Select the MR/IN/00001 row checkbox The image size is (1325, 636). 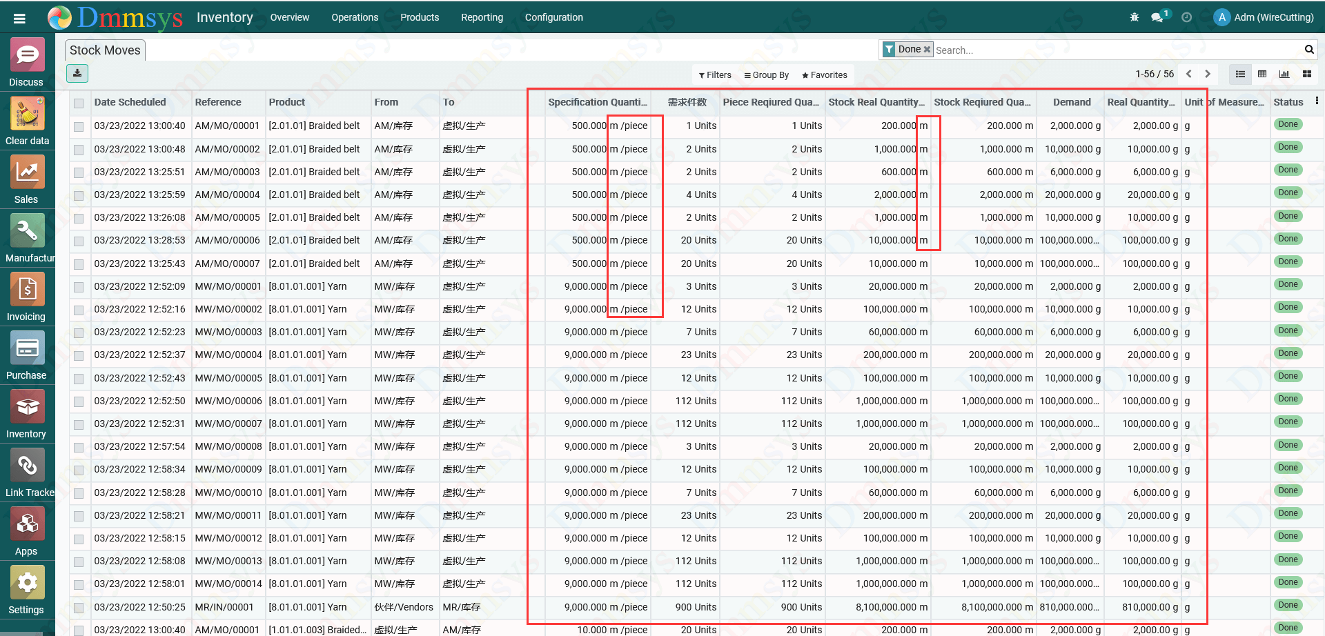click(79, 608)
